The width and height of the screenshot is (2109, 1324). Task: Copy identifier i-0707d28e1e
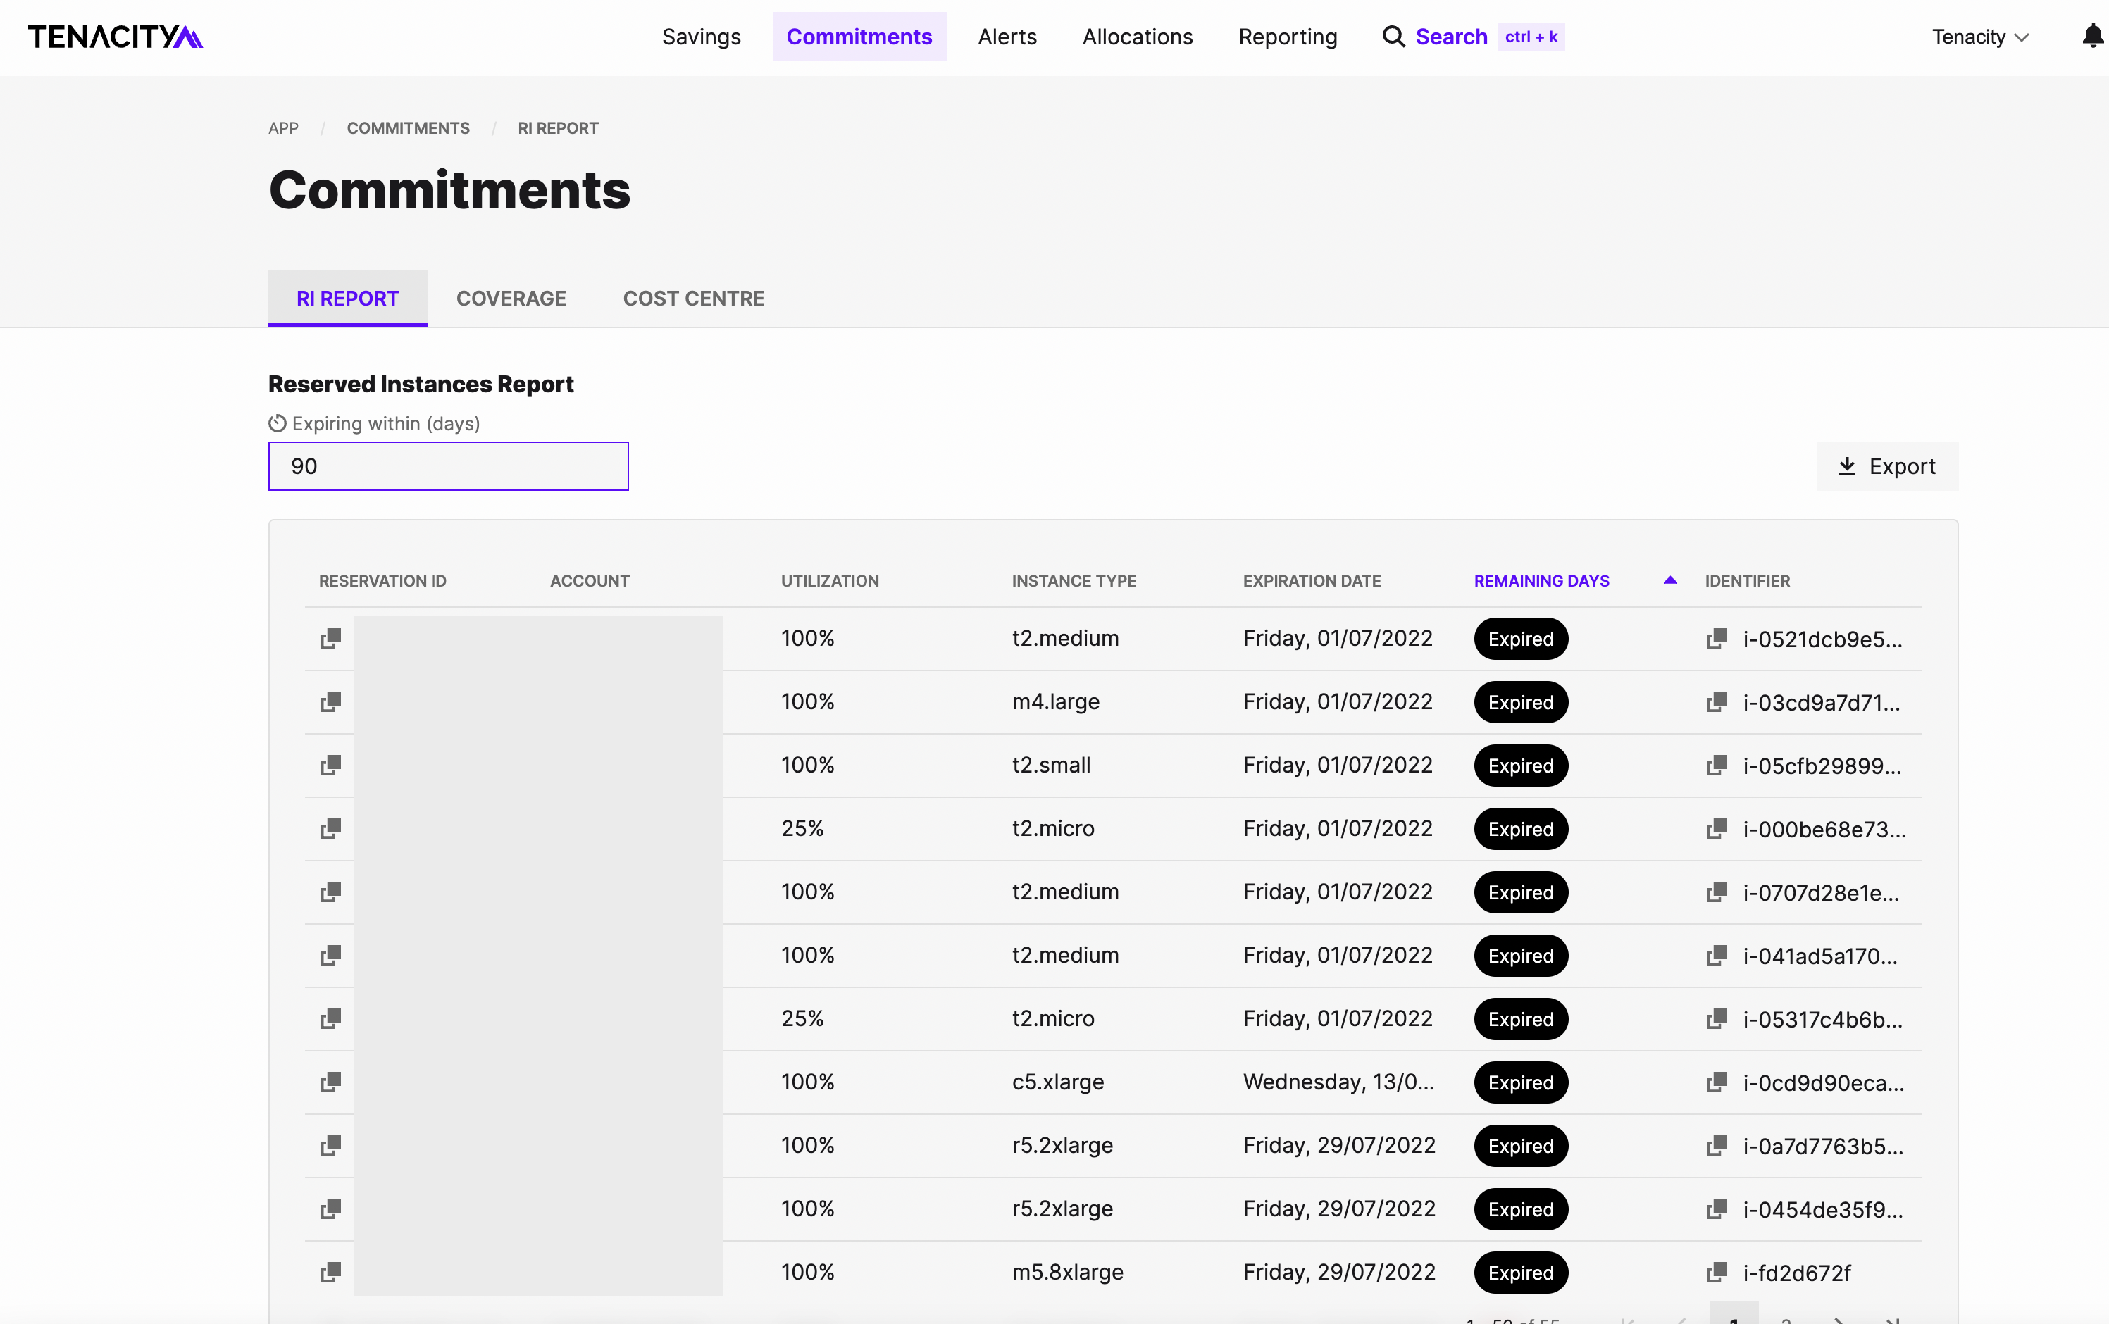click(1717, 892)
